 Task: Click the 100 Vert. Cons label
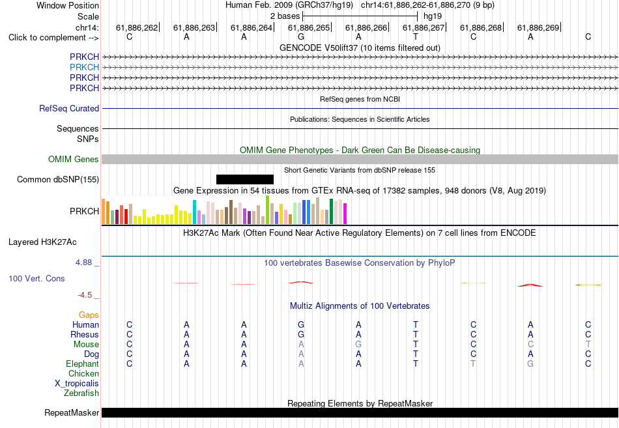tap(36, 278)
